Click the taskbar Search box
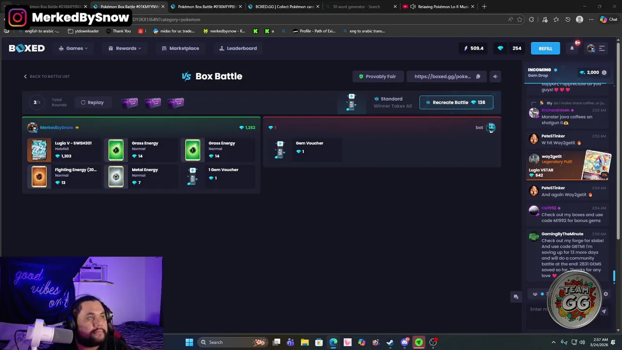The width and height of the screenshot is (622, 350). 232,342
